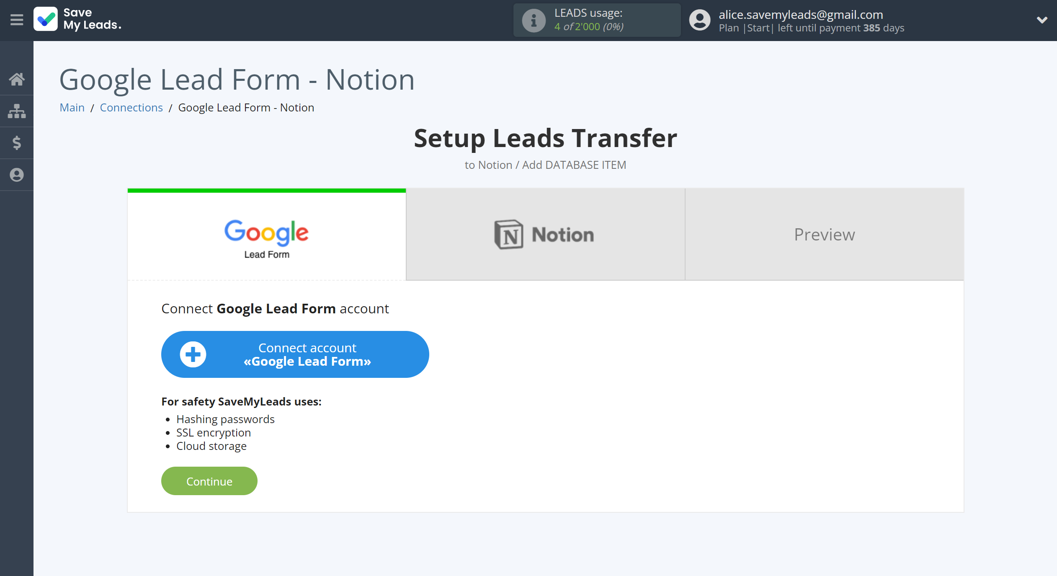Click the Connect account Google Lead Form button
The width and height of the screenshot is (1057, 576).
click(x=294, y=354)
